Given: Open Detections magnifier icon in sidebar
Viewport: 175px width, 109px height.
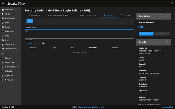Looking at the screenshot, I should [x=2, y=32].
